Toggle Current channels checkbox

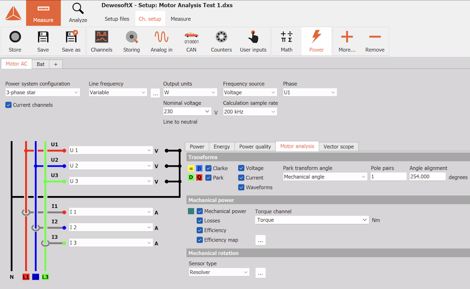coord(8,105)
